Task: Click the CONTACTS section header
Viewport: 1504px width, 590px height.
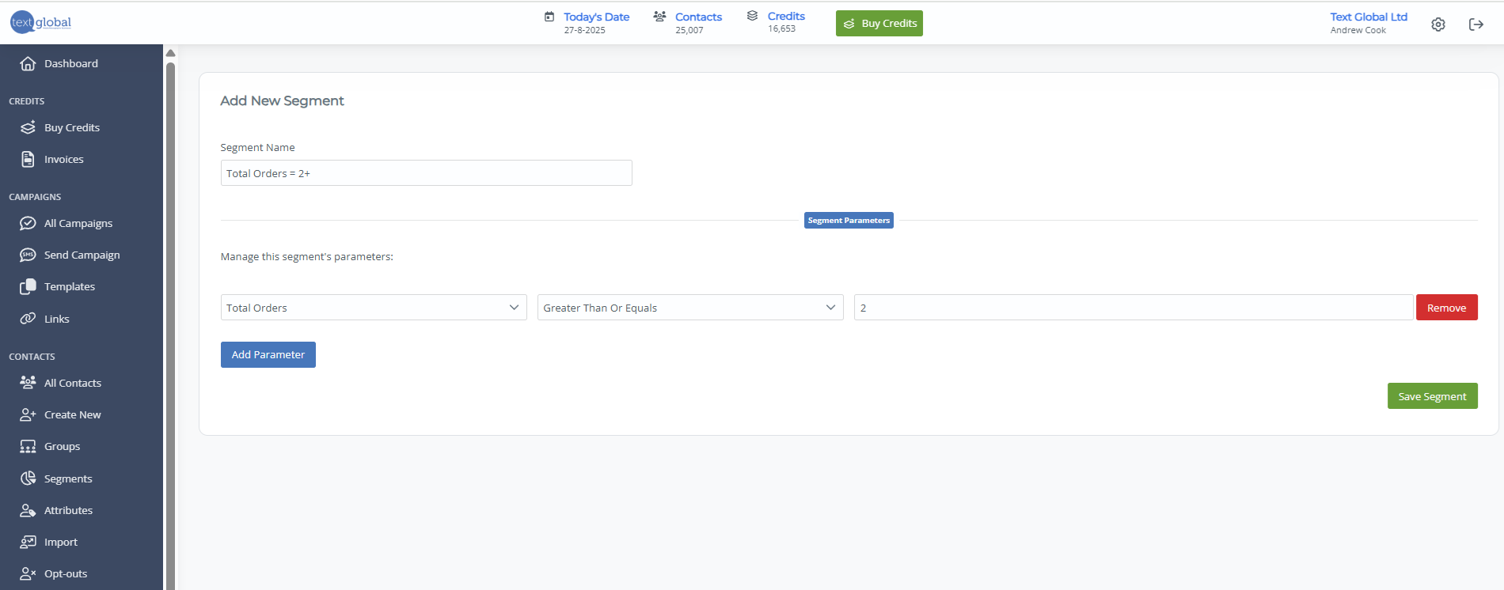Action: (32, 357)
